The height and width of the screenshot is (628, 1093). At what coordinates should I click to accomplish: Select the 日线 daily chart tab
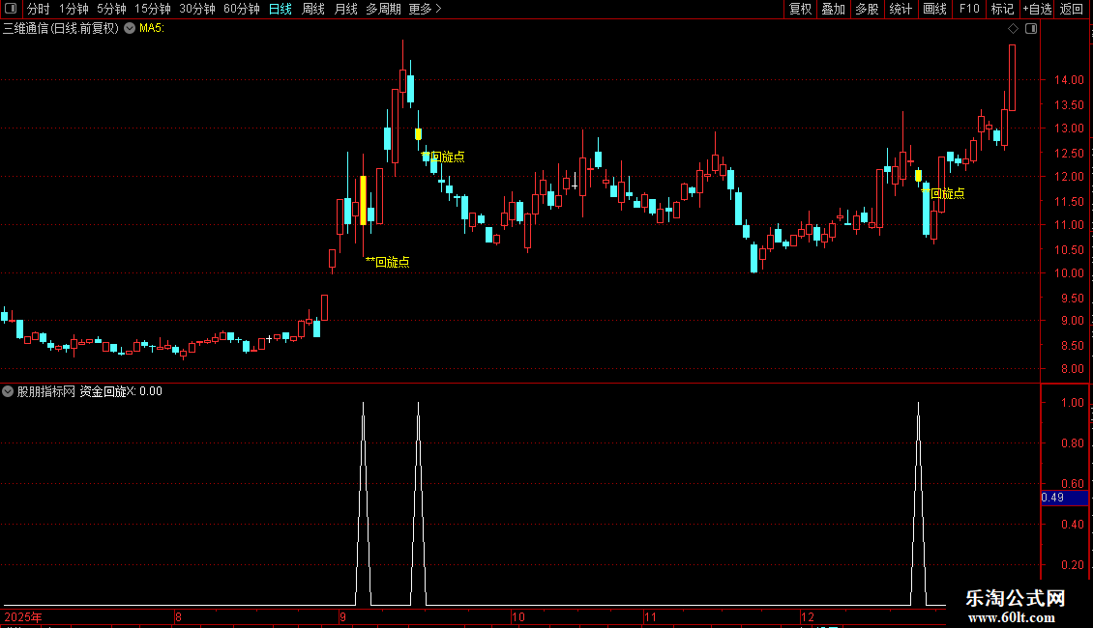pos(281,9)
